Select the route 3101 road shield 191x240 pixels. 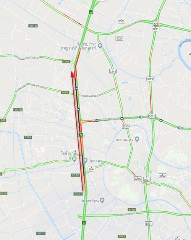(28, 137)
